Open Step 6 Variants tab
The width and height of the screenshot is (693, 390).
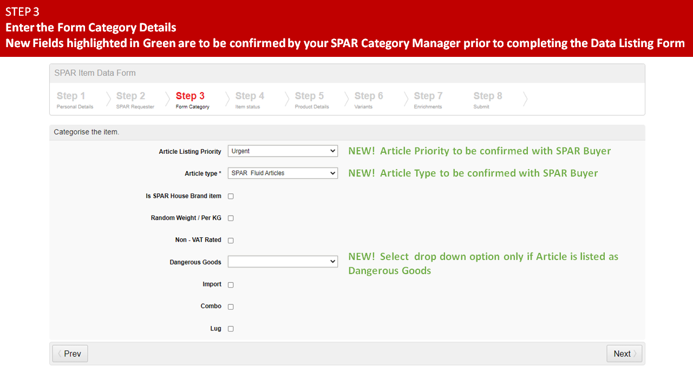(x=369, y=100)
